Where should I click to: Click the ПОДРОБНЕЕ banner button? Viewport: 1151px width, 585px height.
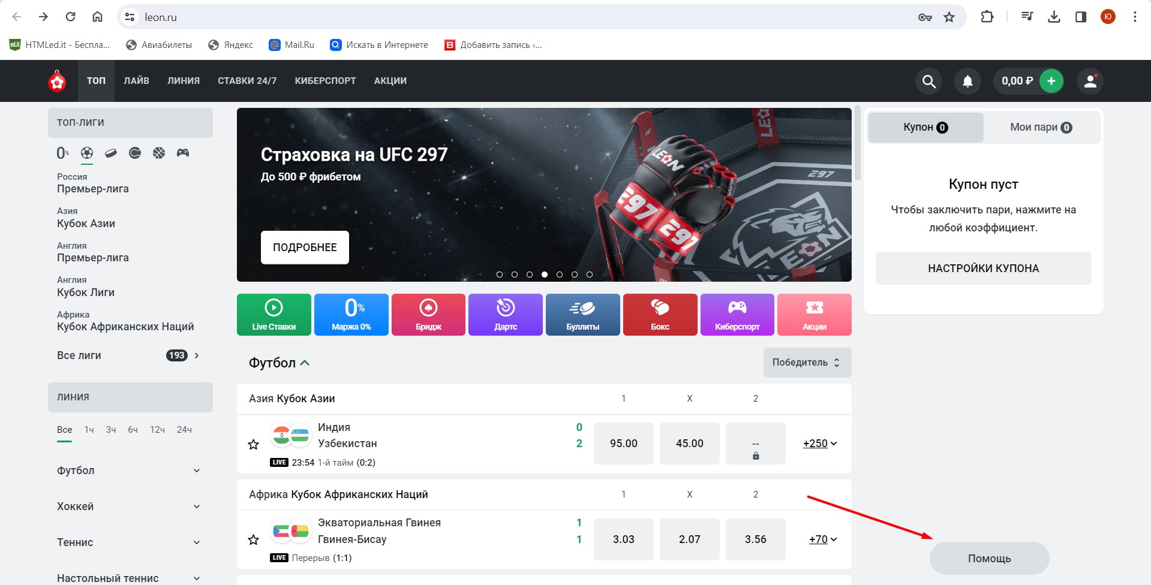point(305,248)
